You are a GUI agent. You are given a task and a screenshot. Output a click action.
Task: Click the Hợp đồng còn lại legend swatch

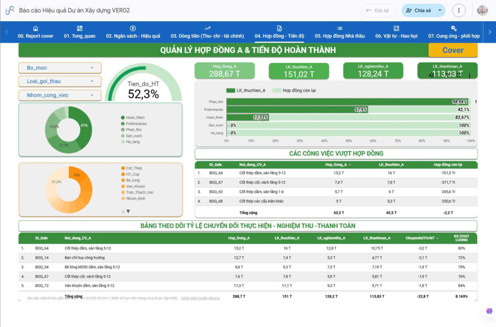pos(277,91)
